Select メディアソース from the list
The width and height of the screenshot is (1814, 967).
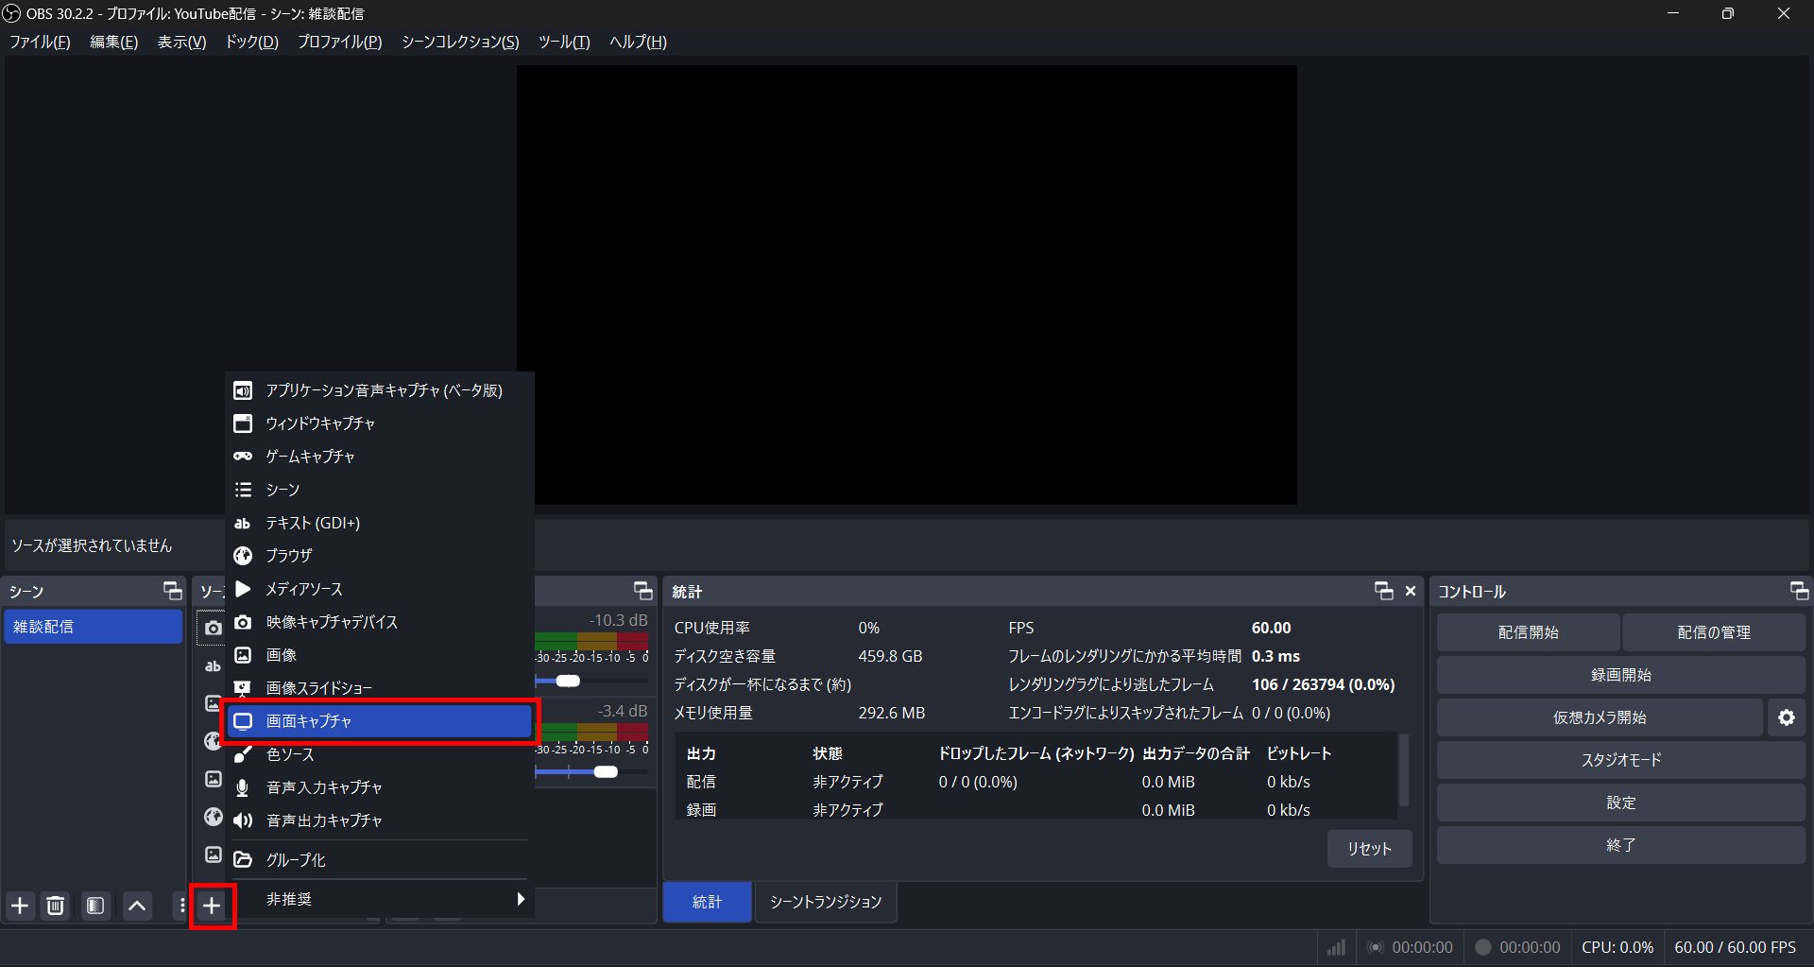coord(380,589)
